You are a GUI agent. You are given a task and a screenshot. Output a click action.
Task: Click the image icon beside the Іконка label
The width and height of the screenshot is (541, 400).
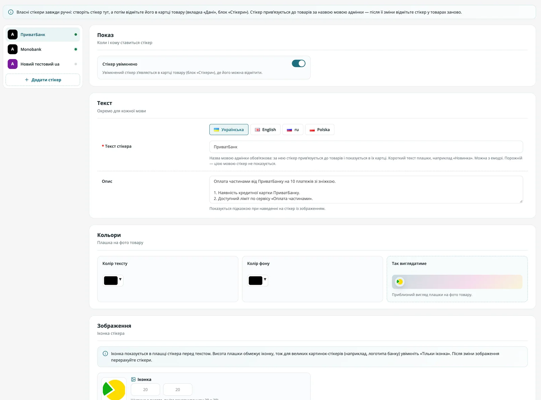(x=133, y=379)
